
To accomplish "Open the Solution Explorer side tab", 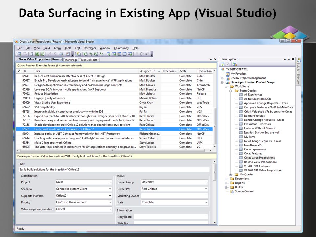I will tap(298, 71).
